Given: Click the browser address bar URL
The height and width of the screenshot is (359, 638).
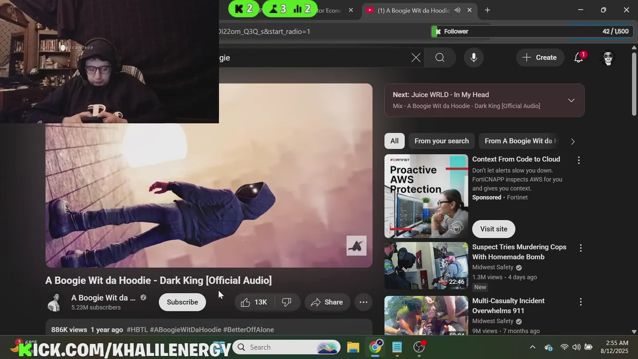Looking at the screenshot, I should click(x=264, y=31).
